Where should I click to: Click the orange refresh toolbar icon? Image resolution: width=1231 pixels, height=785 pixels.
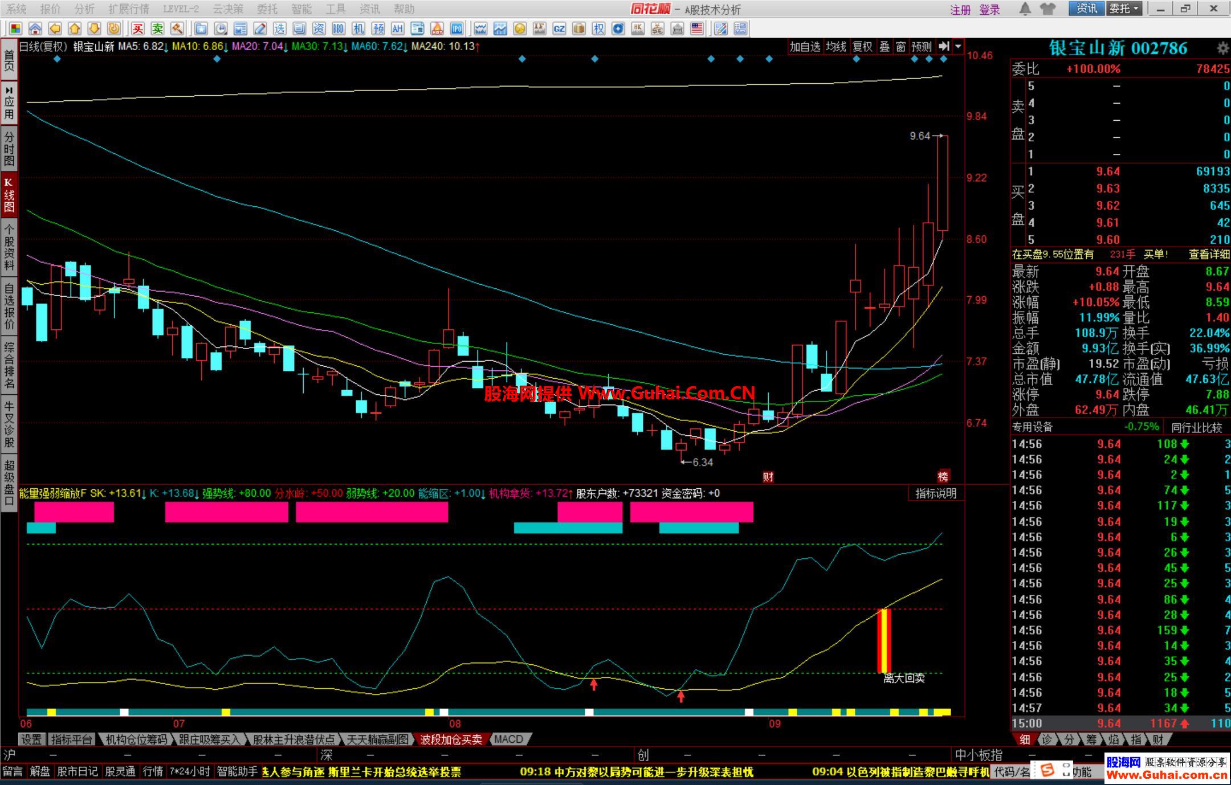(x=114, y=28)
